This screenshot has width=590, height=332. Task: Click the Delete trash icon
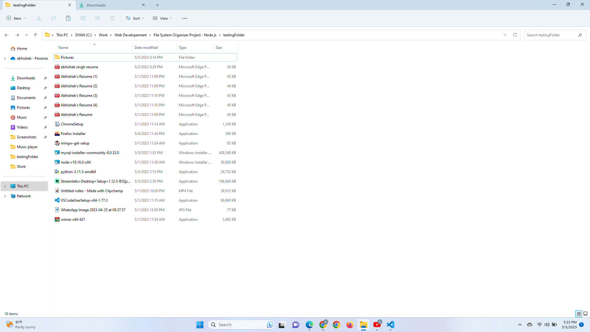point(112,18)
